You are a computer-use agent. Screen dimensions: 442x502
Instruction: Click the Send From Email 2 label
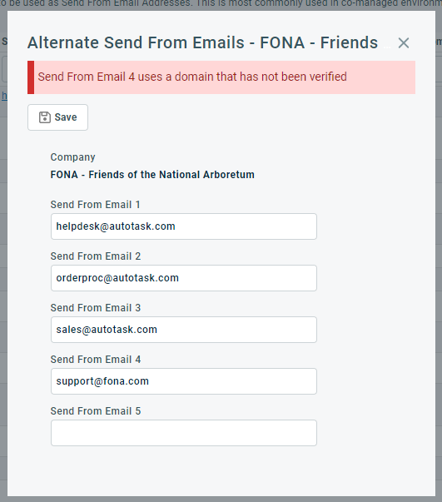click(96, 256)
